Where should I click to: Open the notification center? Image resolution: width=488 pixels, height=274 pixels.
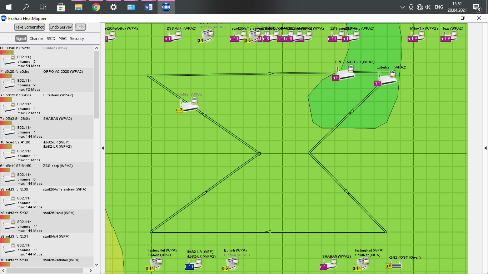[477, 7]
